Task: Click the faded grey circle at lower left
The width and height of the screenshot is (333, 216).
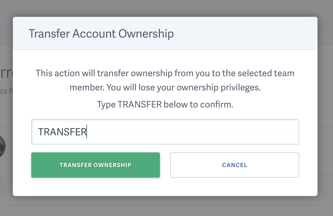Action: click(x=3, y=186)
